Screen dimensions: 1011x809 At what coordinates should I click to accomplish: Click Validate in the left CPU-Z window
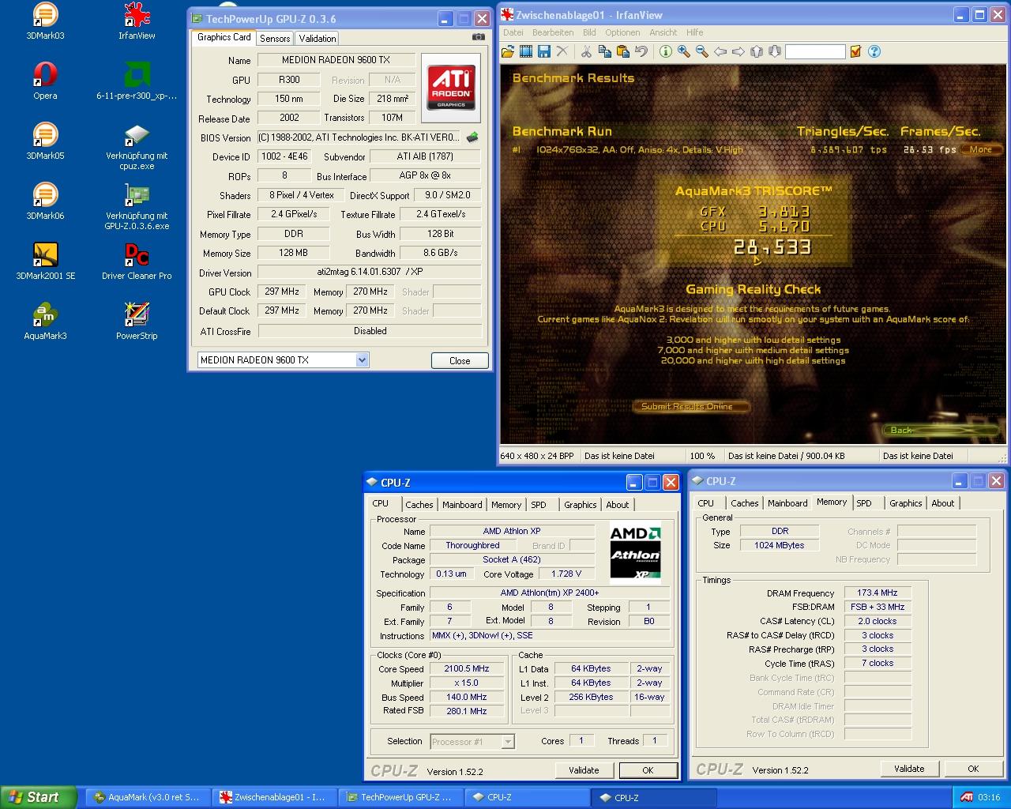click(584, 770)
